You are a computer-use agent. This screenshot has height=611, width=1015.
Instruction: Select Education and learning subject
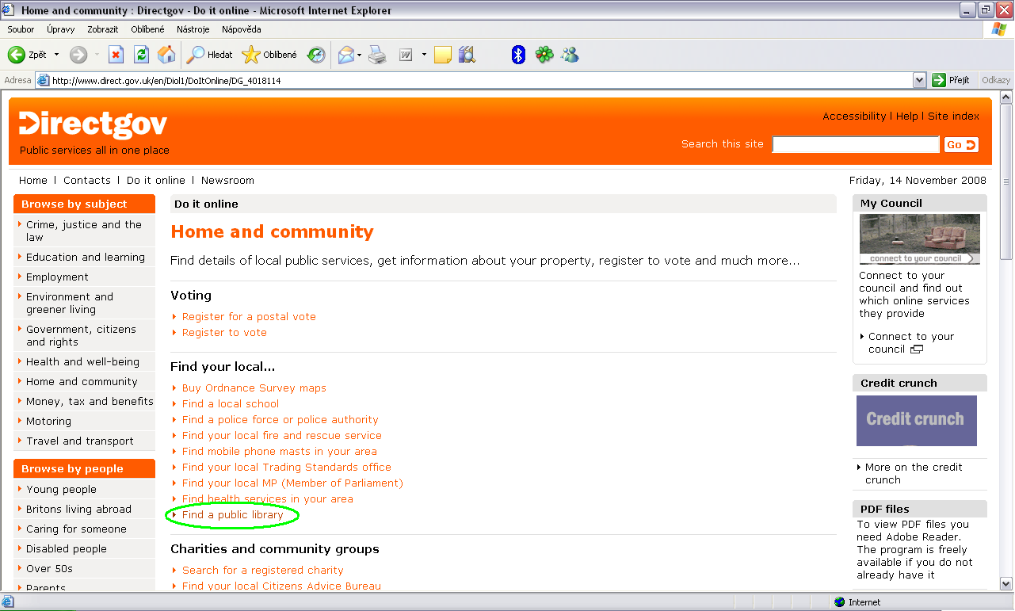click(x=86, y=257)
